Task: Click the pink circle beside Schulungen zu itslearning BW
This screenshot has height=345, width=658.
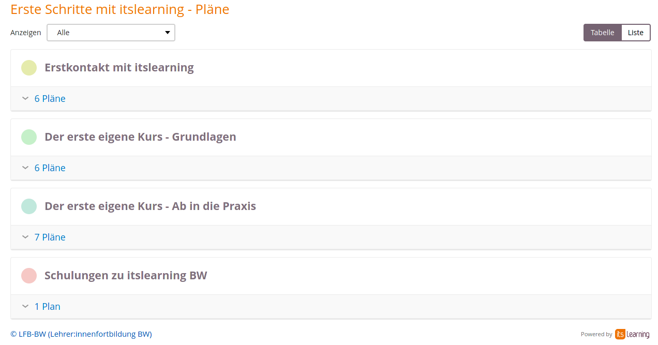Action: point(29,276)
